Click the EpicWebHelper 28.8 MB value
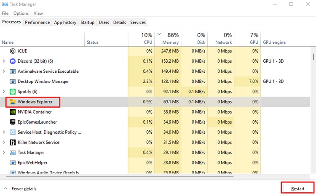This screenshot has height=196, width=316. coord(171,163)
